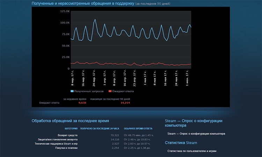Open 'Steam — Опрос о конфигурации компьютера' link
This screenshot has height=157, width=262.
point(196,134)
